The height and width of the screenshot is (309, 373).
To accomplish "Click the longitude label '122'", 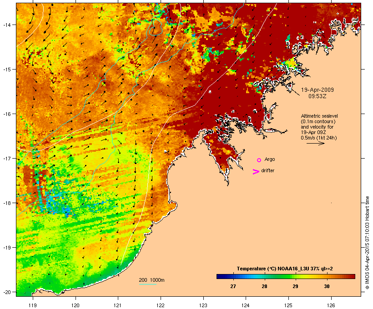I will click(x=161, y=305).
